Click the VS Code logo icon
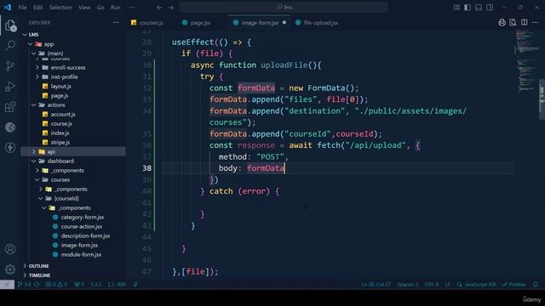This screenshot has width=545, height=306. 8,8
